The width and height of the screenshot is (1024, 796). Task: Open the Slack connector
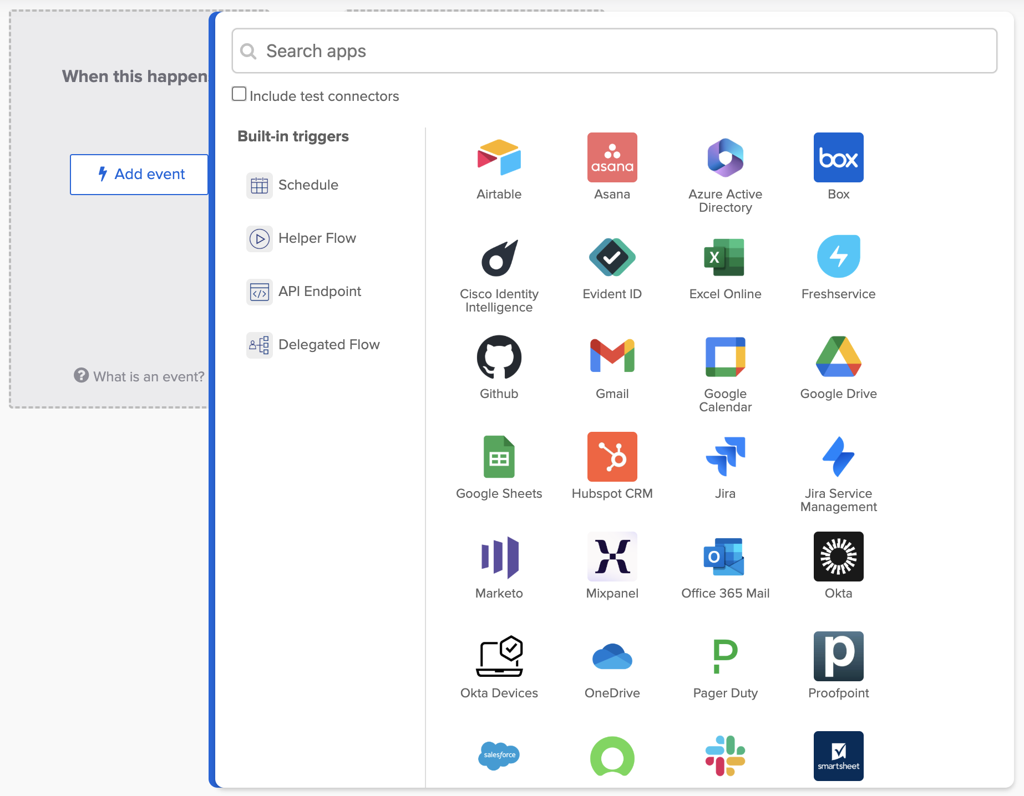click(x=725, y=756)
